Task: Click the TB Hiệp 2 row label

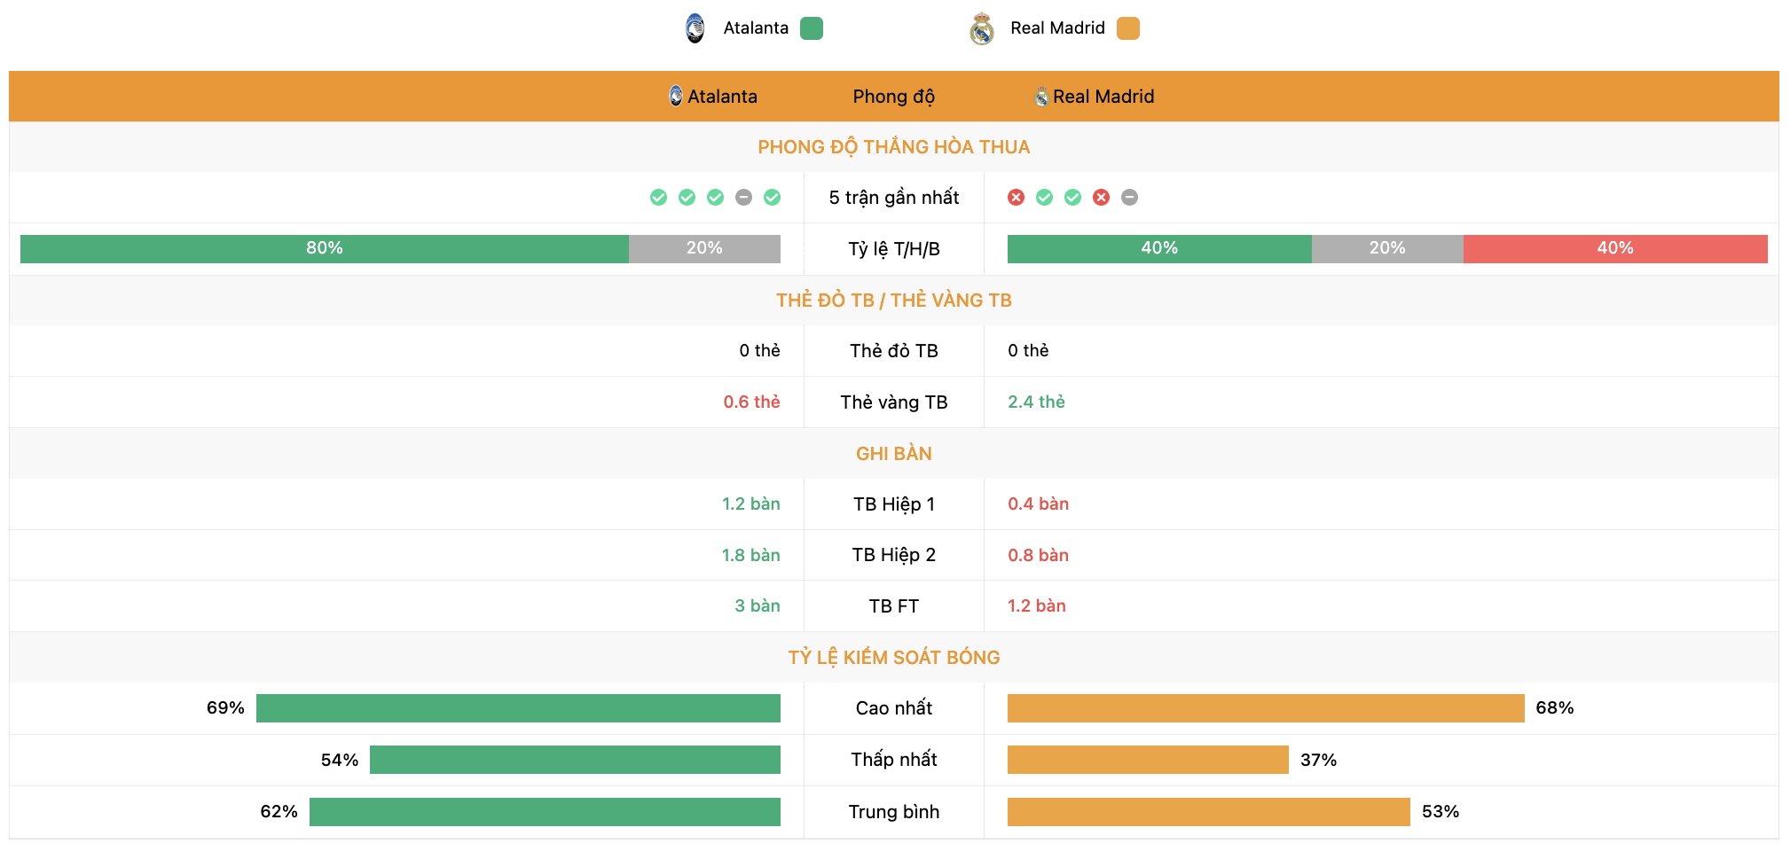Action: [893, 555]
